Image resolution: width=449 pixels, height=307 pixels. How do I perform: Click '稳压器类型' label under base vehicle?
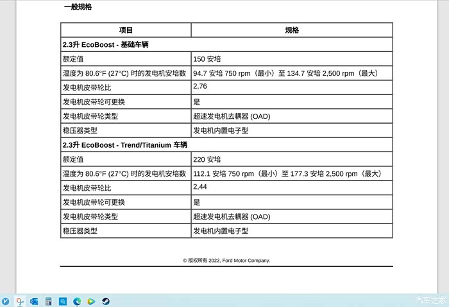pos(80,131)
